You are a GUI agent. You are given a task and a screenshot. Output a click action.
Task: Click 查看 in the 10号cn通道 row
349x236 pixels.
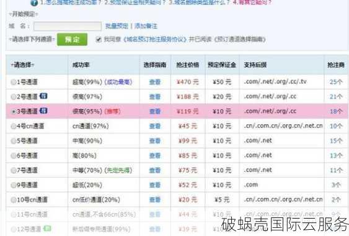pos(155,200)
